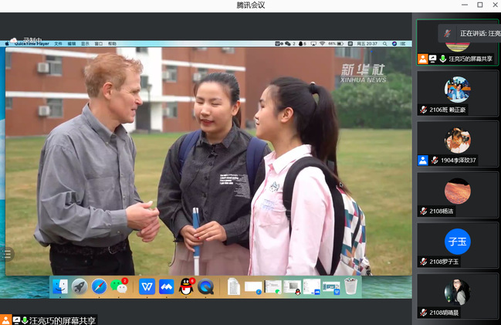Click 汪亮巧的屏幕共享 label at bottom left
501x325 pixels.
tap(63, 320)
